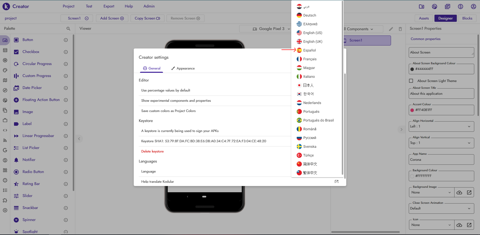Open the Kodular account profile icon
This screenshot has width=480, height=235.
pos(473,6)
